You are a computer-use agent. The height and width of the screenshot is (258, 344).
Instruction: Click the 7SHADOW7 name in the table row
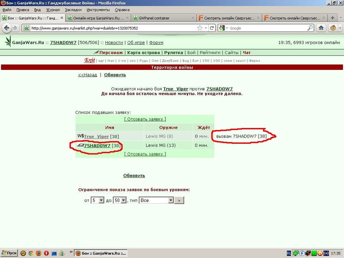click(97, 146)
